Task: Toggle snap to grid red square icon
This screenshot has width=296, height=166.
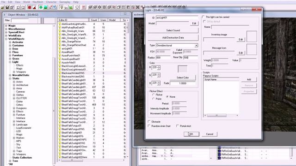Action: pos(30,7)
